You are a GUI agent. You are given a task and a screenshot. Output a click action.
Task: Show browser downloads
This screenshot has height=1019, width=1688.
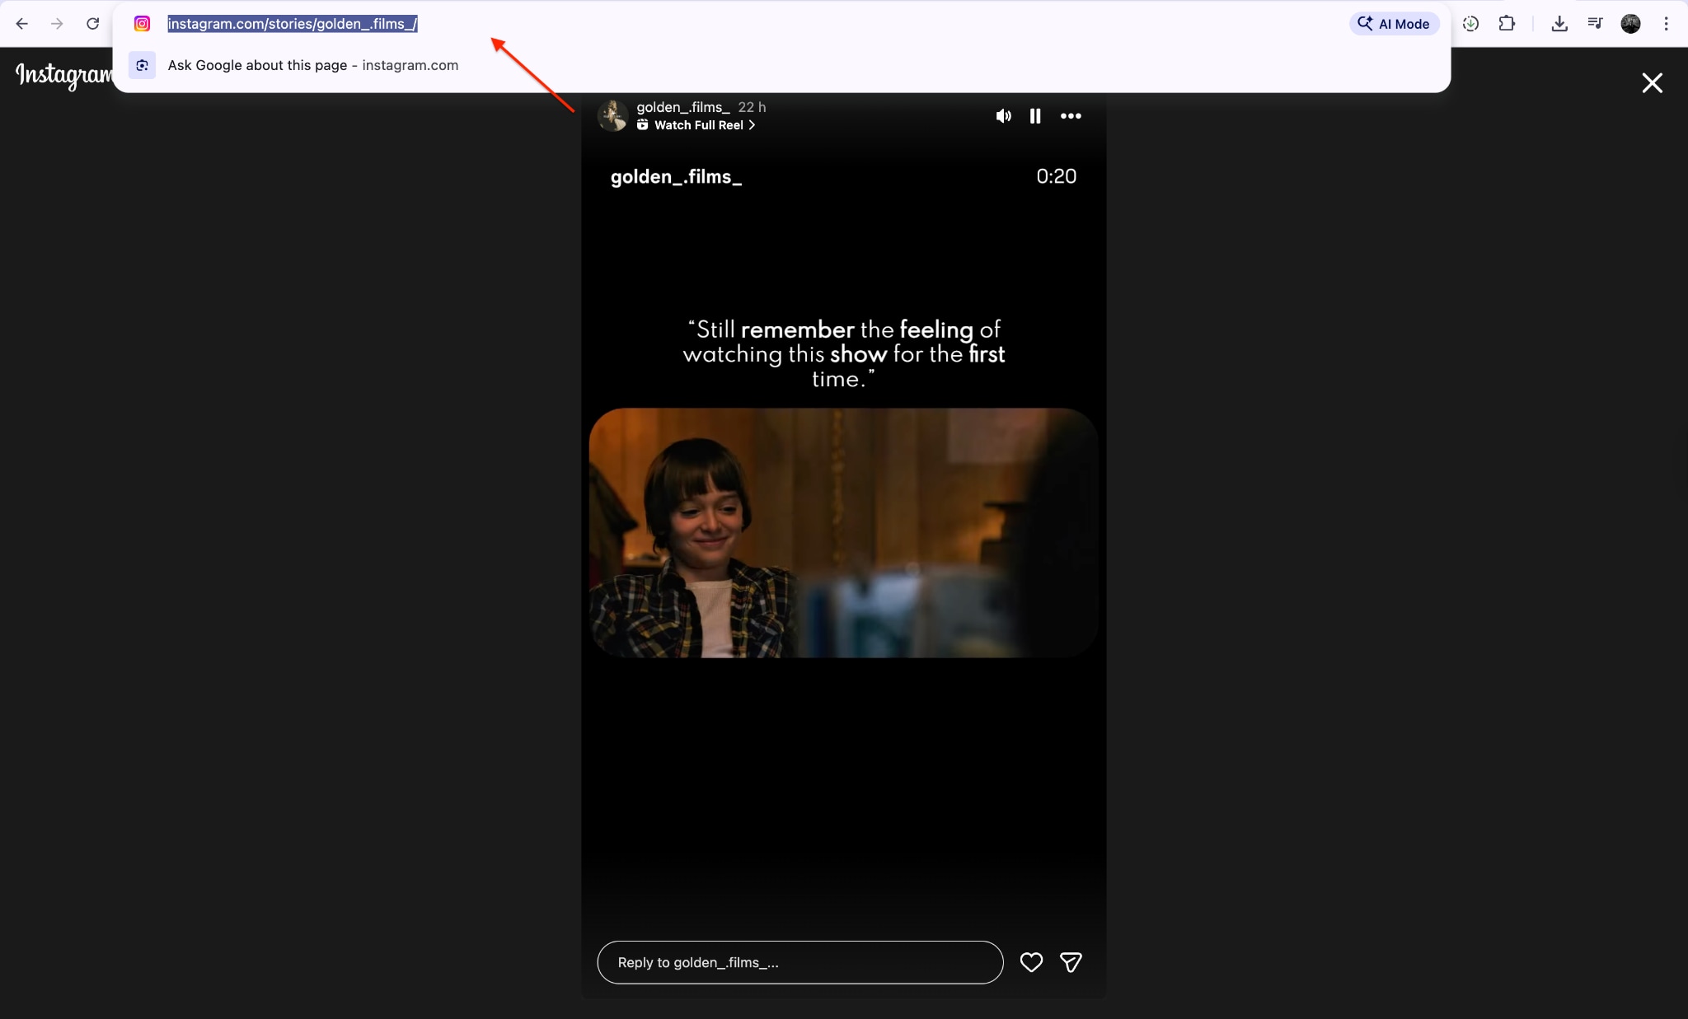pos(1559,24)
